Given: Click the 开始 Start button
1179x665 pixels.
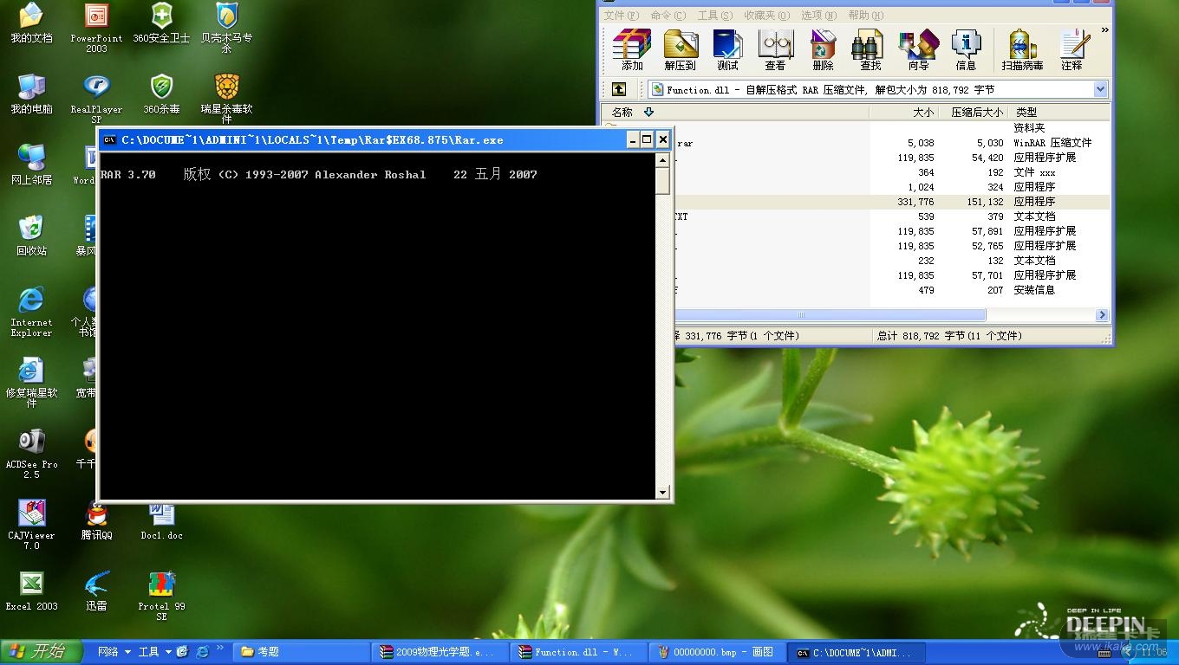Looking at the screenshot, I should coord(41,652).
